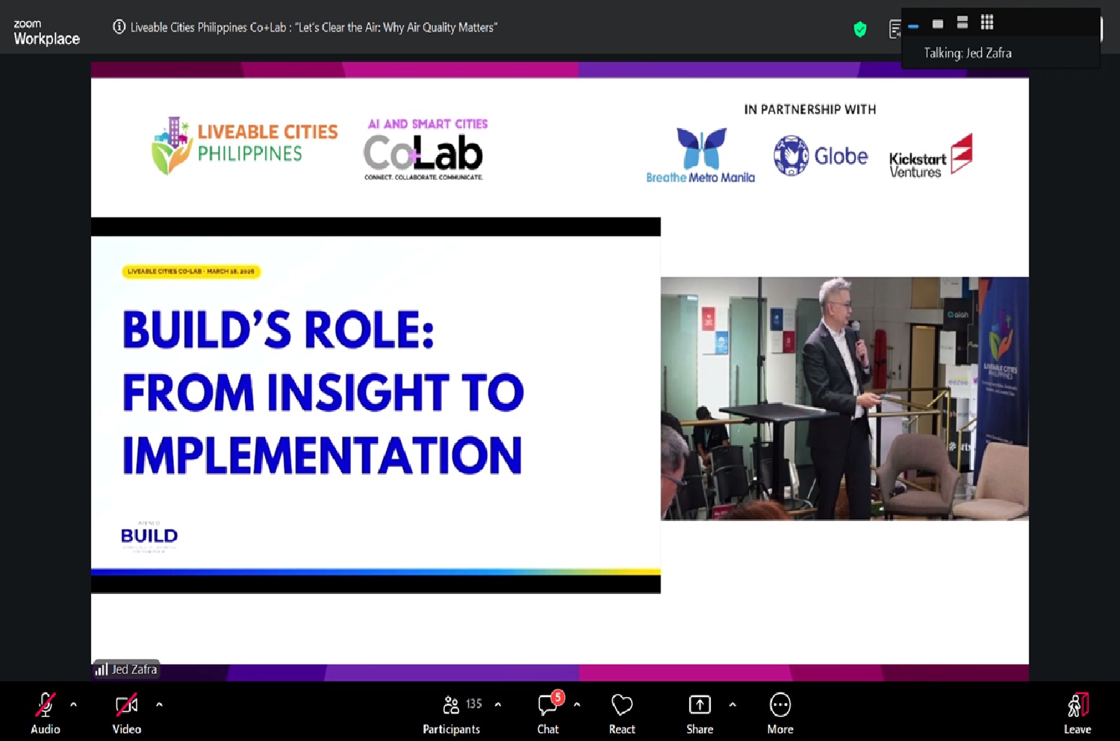
Task: Open the Chat panel with unread messages
Action: (547, 705)
